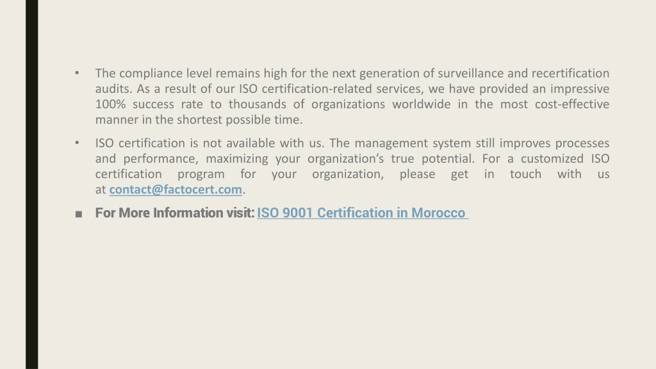The height and width of the screenshot is (369, 656).
Task: Click the black vertical bar on left edge
Action: click(x=32, y=184)
